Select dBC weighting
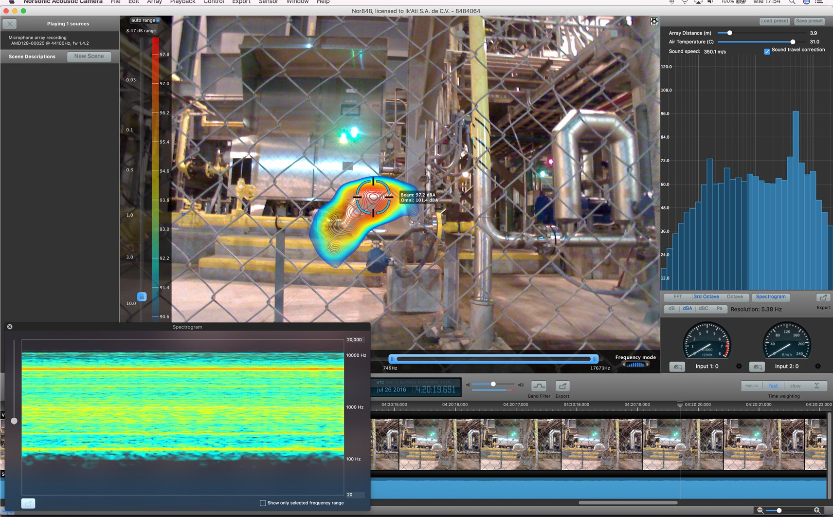Screen dimensions: 833x517 [x=703, y=309]
